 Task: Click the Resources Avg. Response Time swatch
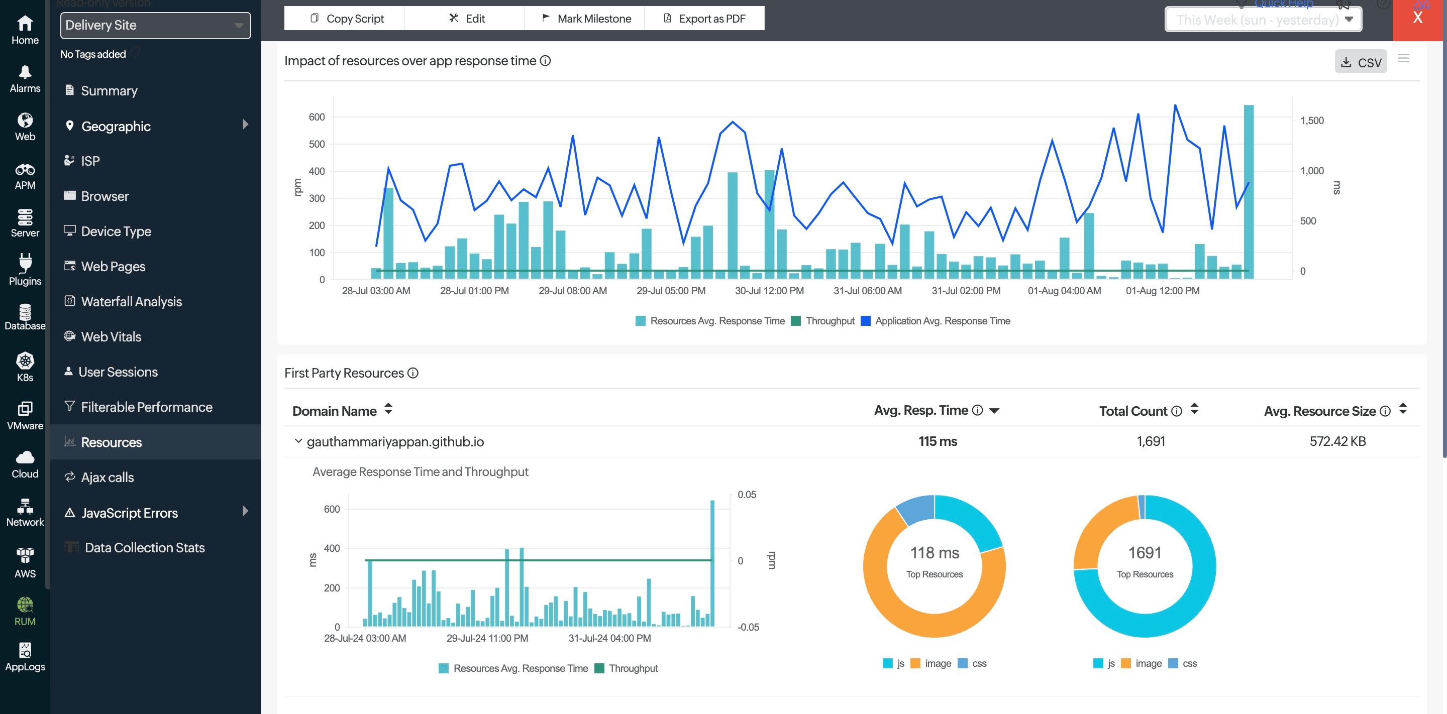click(641, 321)
